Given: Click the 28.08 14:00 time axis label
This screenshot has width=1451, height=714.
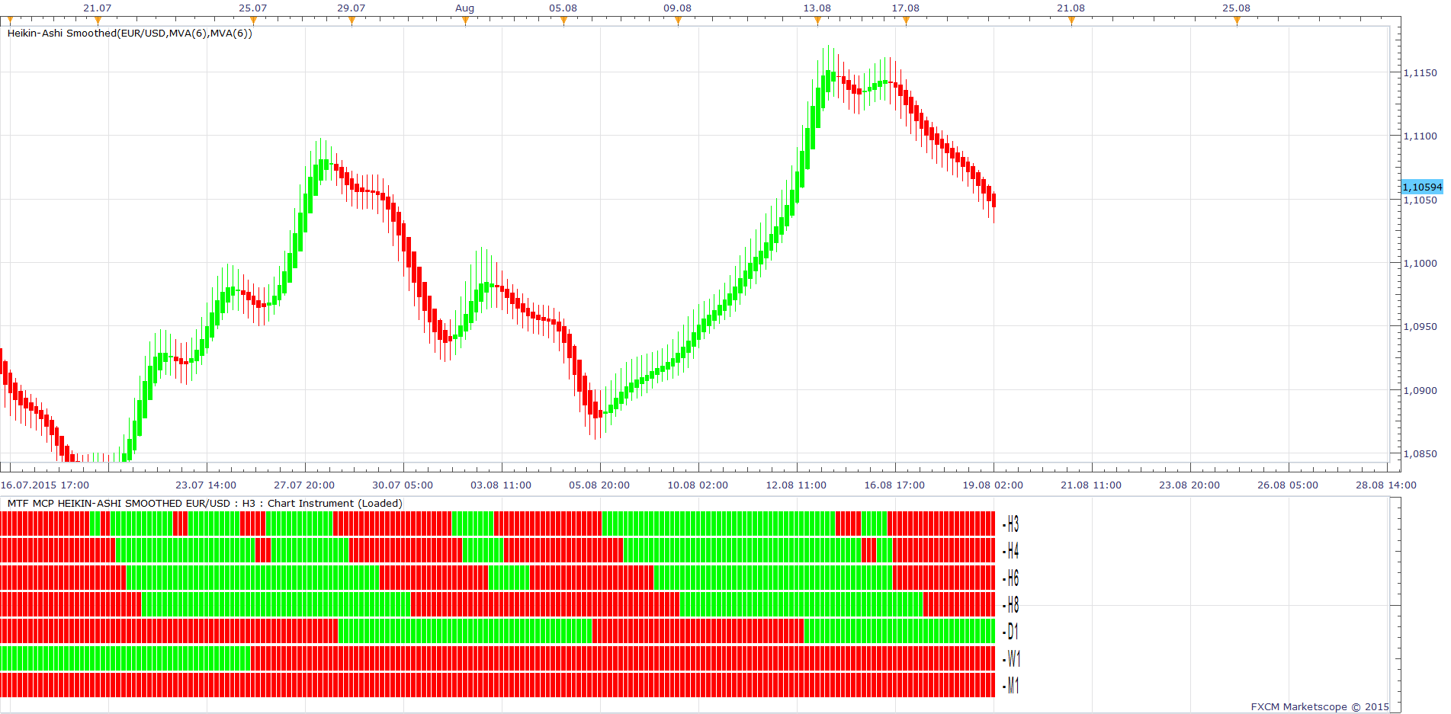Looking at the screenshot, I should (x=1386, y=485).
